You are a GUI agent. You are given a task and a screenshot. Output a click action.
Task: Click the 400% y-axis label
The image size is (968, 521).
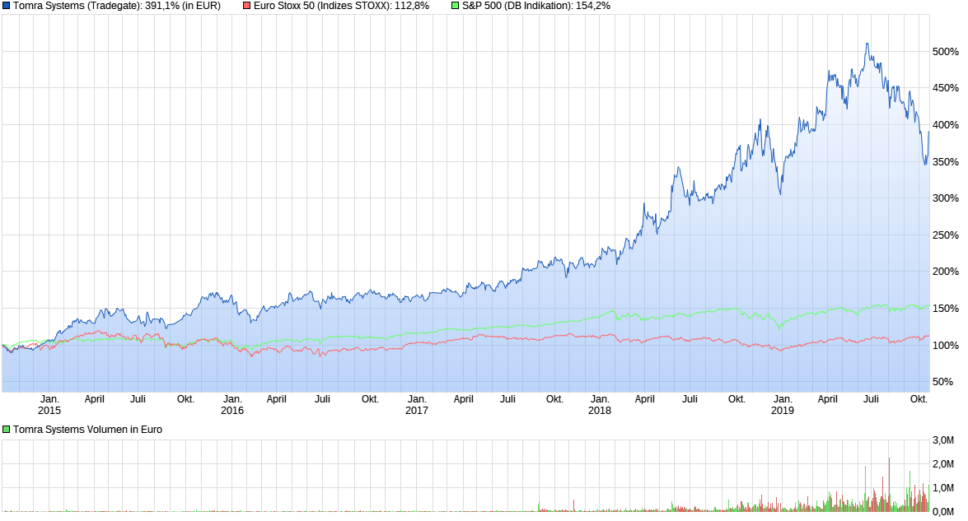[x=945, y=125]
